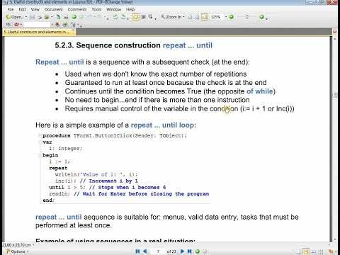Click the 'Guaranteed to run at least once' bullet
The width and height of the screenshot is (340, 255).
tap(166, 83)
